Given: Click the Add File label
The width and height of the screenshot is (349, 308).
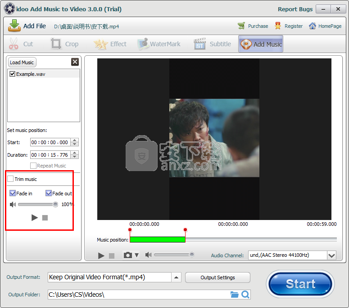Looking at the screenshot, I should [x=35, y=26].
